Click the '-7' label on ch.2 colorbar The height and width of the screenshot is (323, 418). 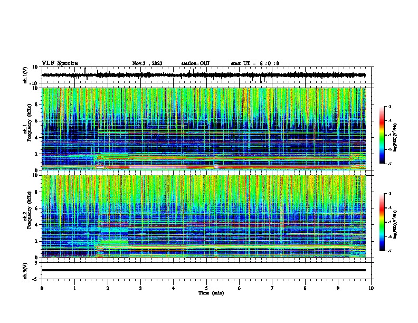389,251
